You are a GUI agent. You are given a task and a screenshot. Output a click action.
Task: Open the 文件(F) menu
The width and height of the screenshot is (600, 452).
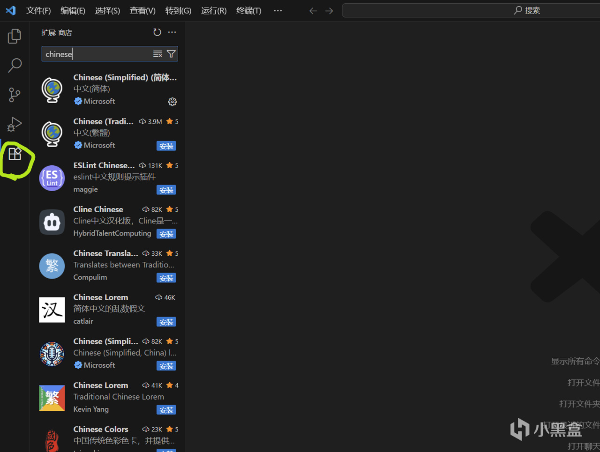click(x=38, y=10)
